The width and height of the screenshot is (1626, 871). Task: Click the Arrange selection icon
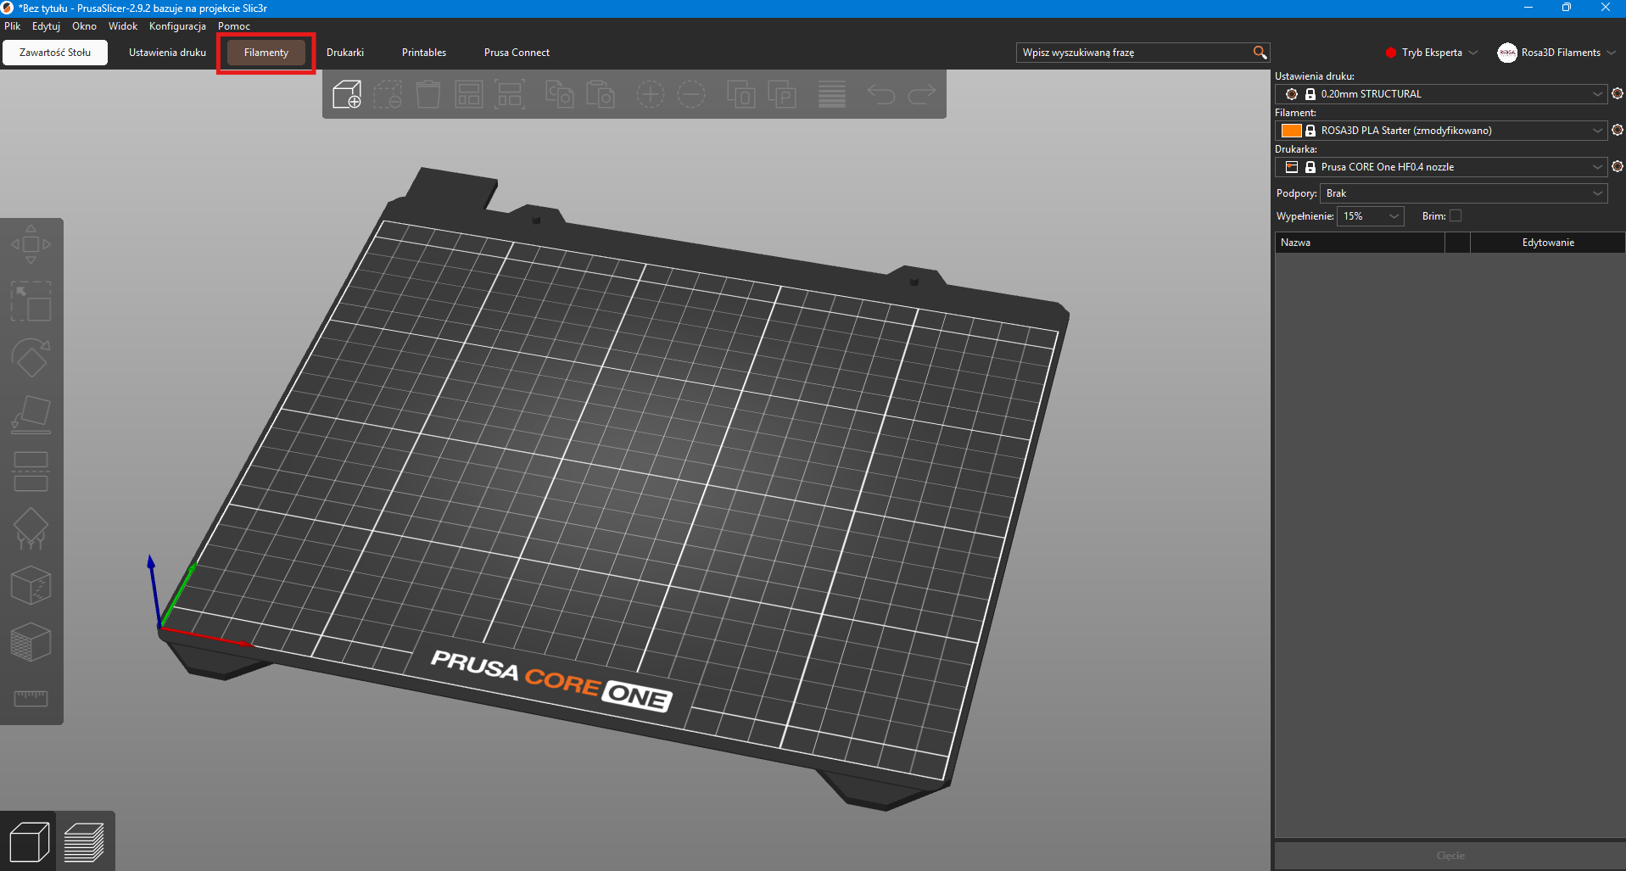coord(510,94)
